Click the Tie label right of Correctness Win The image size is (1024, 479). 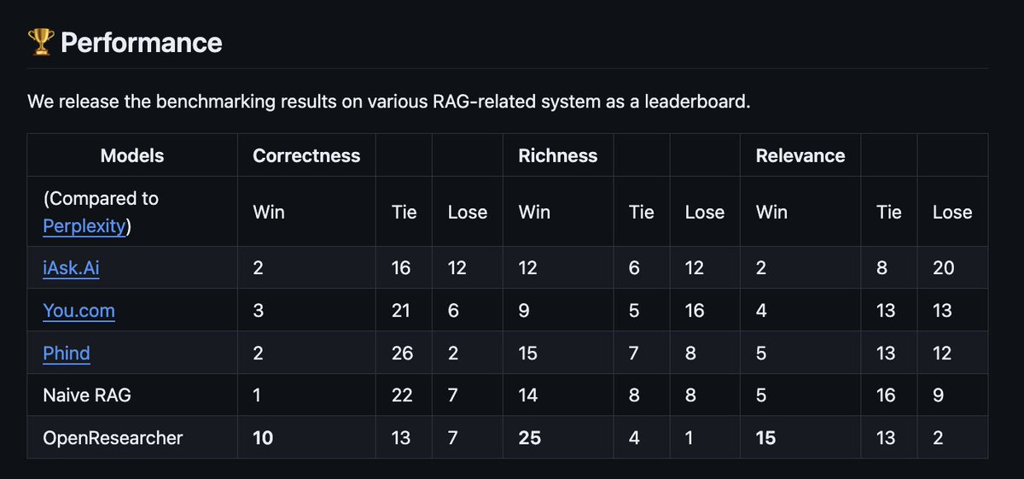(404, 212)
